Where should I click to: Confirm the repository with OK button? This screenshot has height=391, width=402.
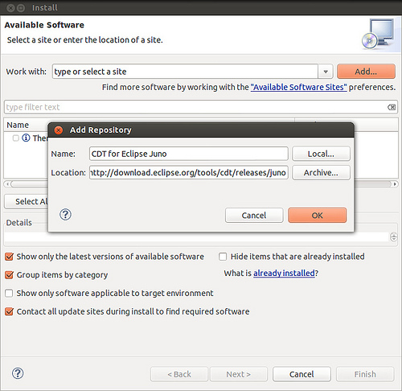point(318,215)
